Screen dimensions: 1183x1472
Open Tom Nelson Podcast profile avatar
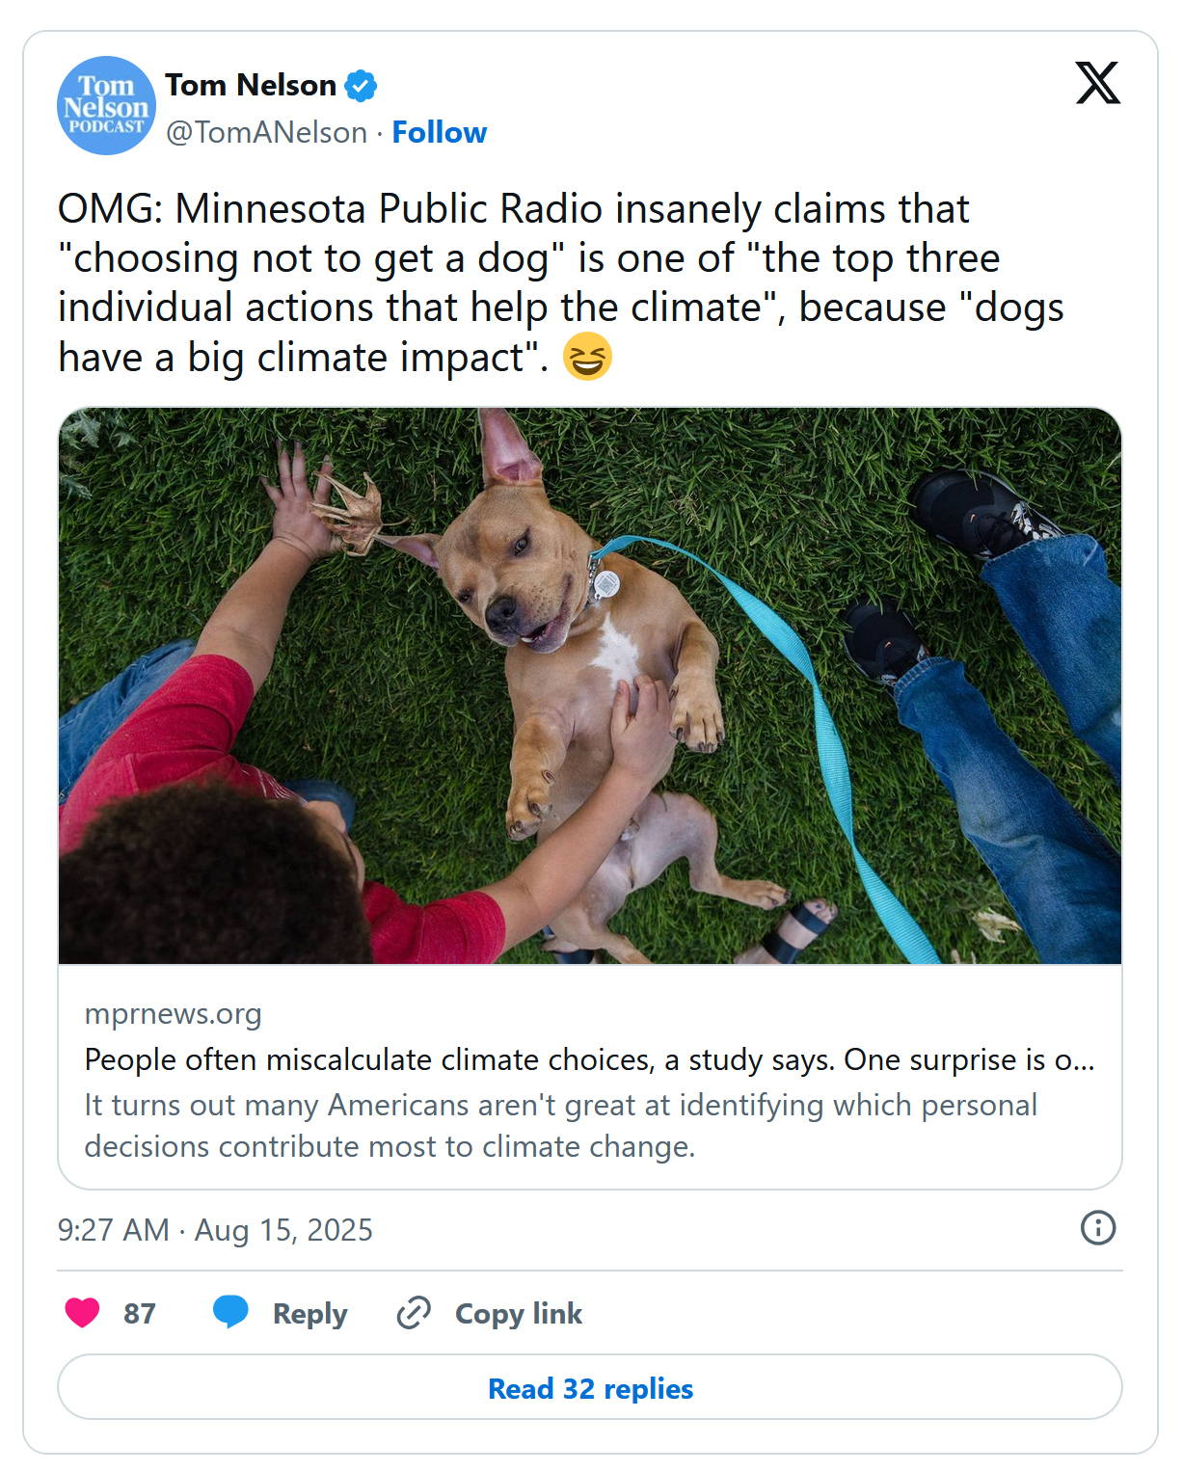coord(106,106)
